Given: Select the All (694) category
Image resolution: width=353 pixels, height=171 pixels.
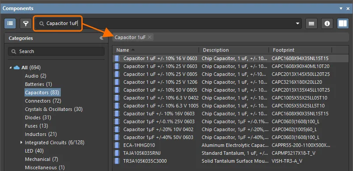Looking at the screenshot, I should coord(31,68).
